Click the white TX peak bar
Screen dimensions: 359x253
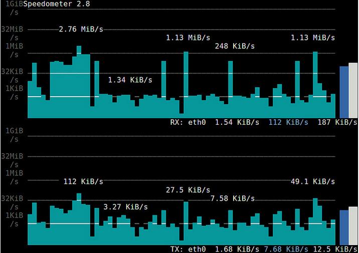click(353, 225)
